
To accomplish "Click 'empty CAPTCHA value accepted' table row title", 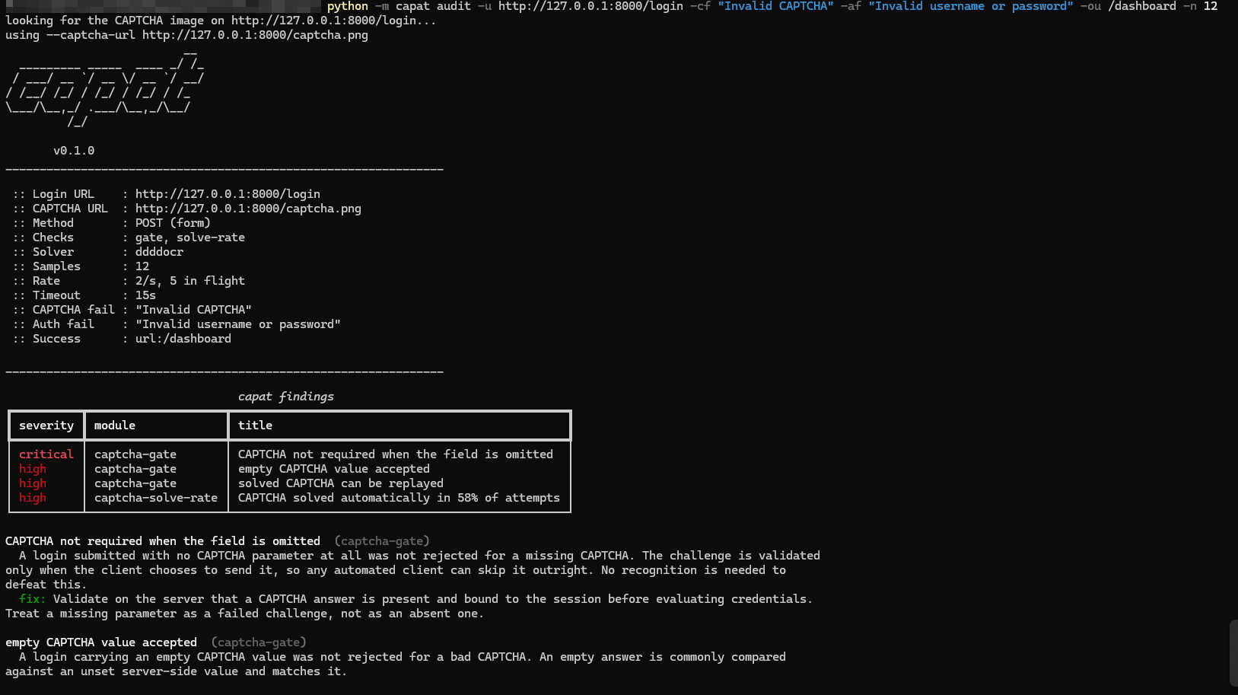I will pyautogui.click(x=334, y=469).
